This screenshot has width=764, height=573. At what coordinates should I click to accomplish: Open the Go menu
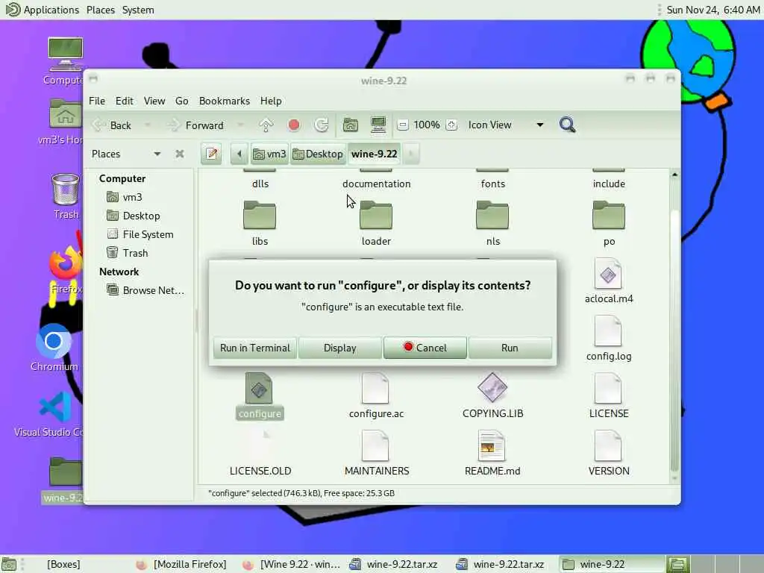(x=182, y=101)
